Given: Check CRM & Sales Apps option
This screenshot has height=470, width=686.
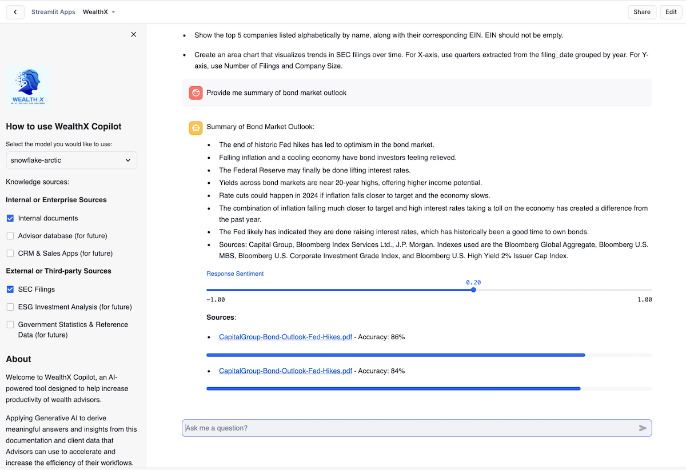Looking at the screenshot, I should 10,254.
